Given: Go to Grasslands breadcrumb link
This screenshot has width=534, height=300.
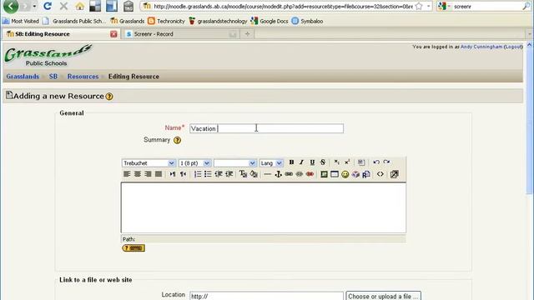Looking at the screenshot, I should pos(23,77).
